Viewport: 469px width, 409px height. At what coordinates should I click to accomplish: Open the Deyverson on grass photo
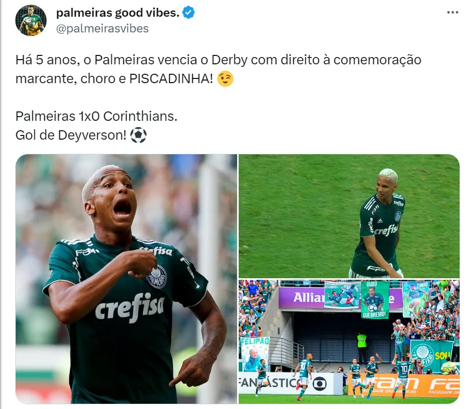(349, 216)
